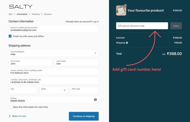Click the phone field help question icon
Viewport: 190px width, 122px height.
95,100
